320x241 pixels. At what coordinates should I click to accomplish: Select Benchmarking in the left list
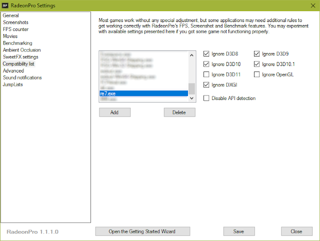(17, 43)
